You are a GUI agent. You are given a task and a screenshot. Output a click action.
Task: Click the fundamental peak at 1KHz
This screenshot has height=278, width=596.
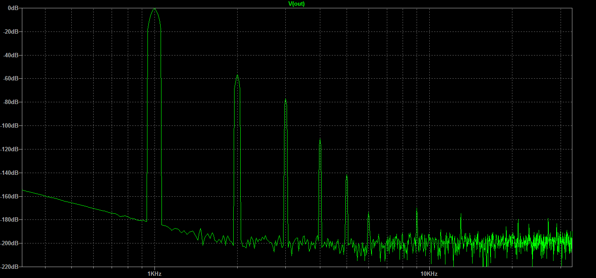coord(154,9)
